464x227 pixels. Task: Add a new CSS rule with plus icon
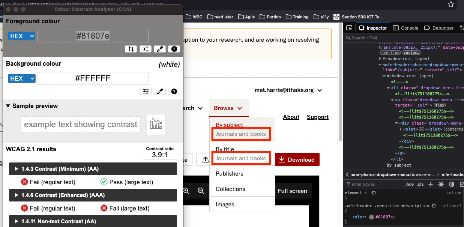[430, 184]
